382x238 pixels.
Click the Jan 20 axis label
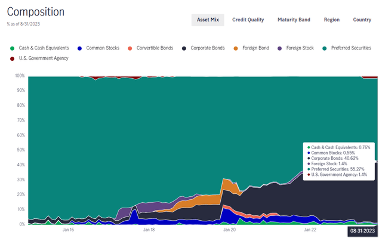coord(229,230)
